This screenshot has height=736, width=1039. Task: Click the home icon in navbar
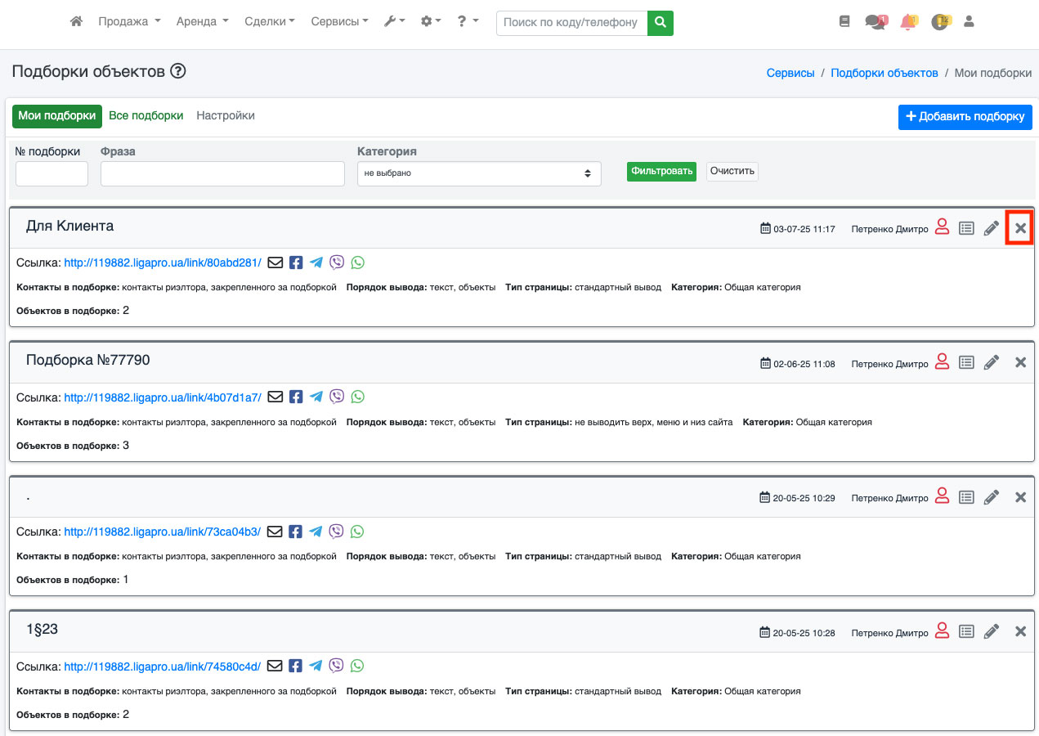point(76,22)
